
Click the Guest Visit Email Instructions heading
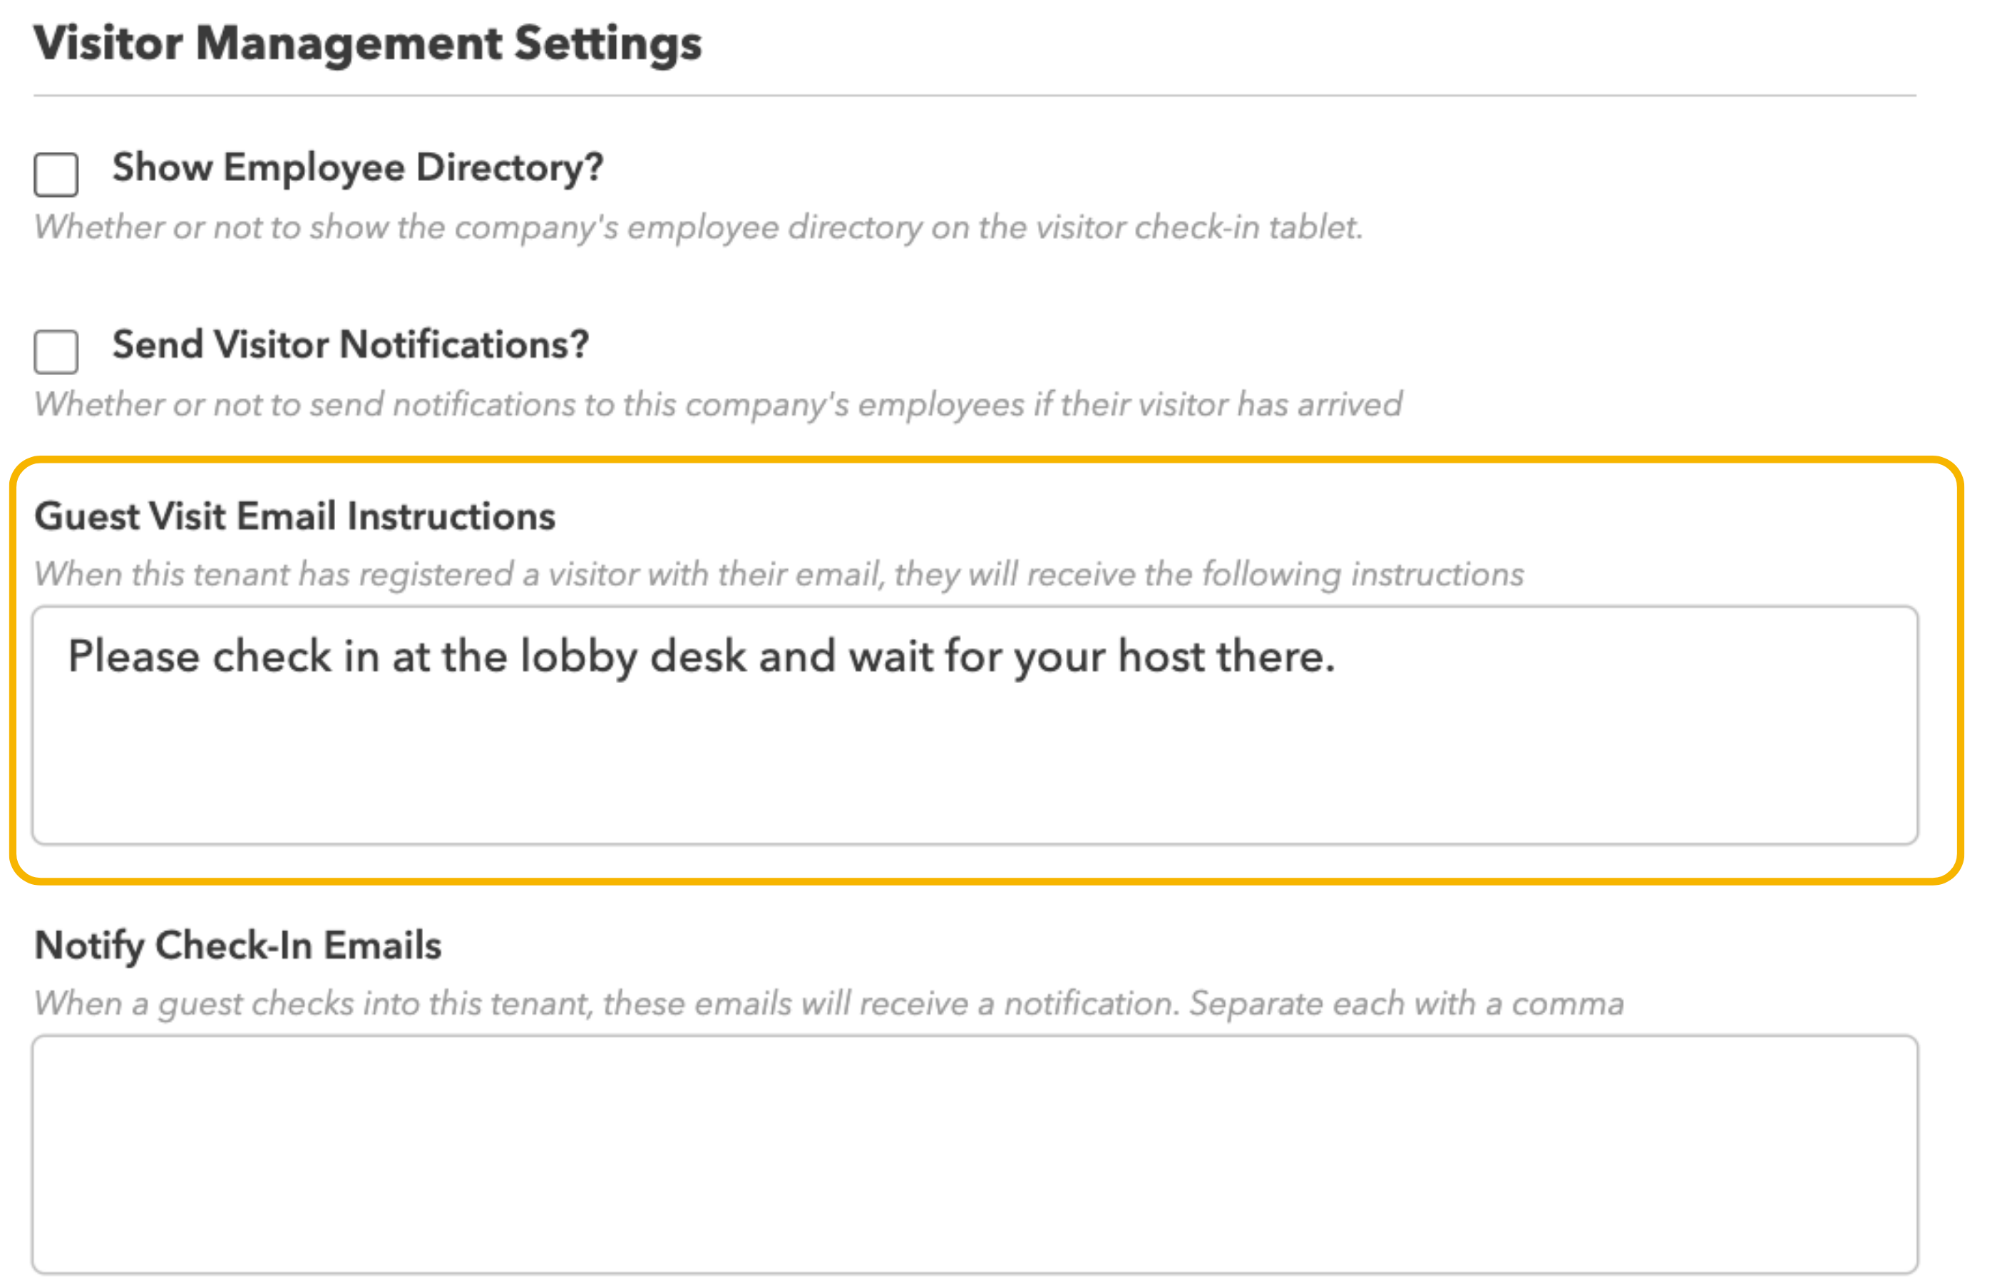point(295,516)
